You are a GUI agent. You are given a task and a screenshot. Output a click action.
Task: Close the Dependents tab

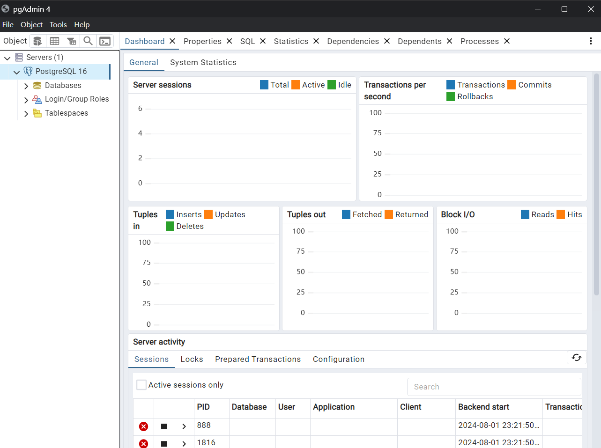point(449,41)
